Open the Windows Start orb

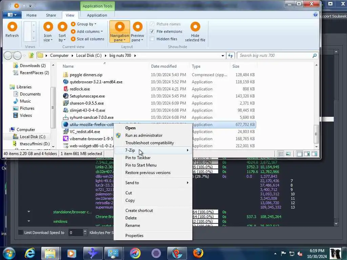9,253
